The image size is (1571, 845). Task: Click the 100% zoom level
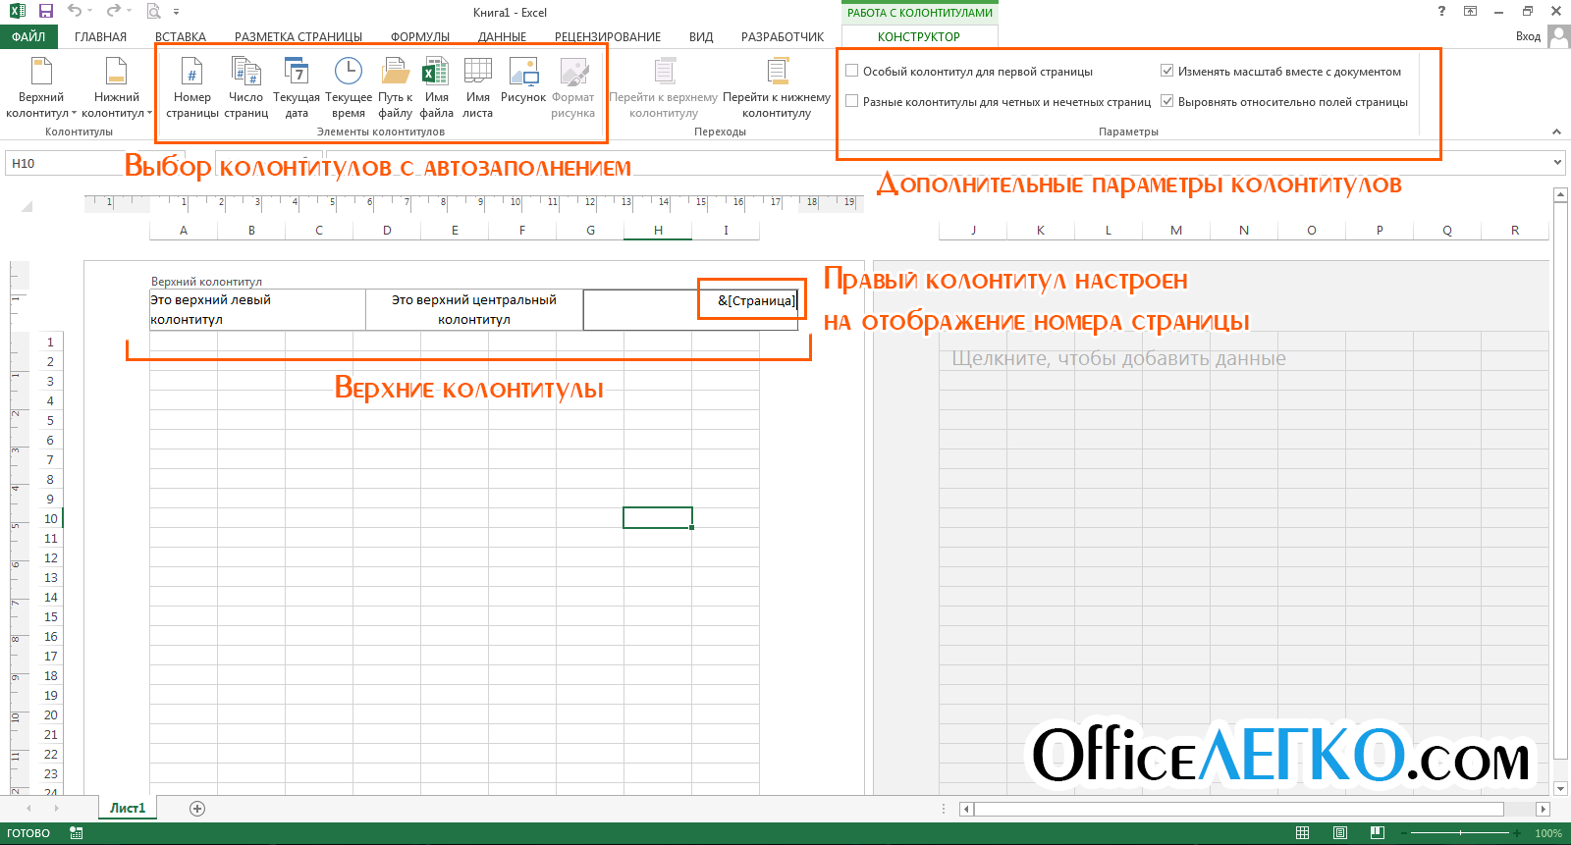pyautogui.click(x=1548, y=833)
